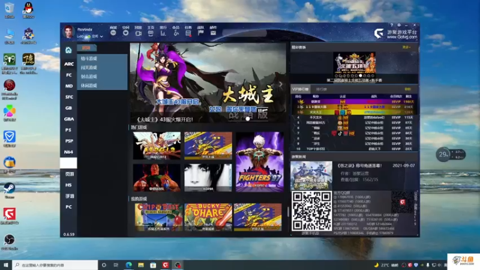Image resolution: width=480 pixels, height=270 pixels.
Task: Click the game list vertical scrollbar
Action: click(288, 211)
